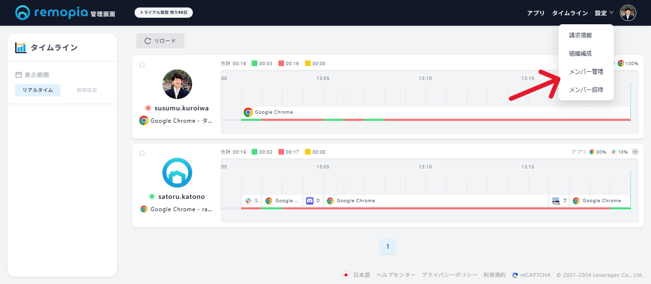Click the printer-like app icon in satoru.katono's timeline

556,201
